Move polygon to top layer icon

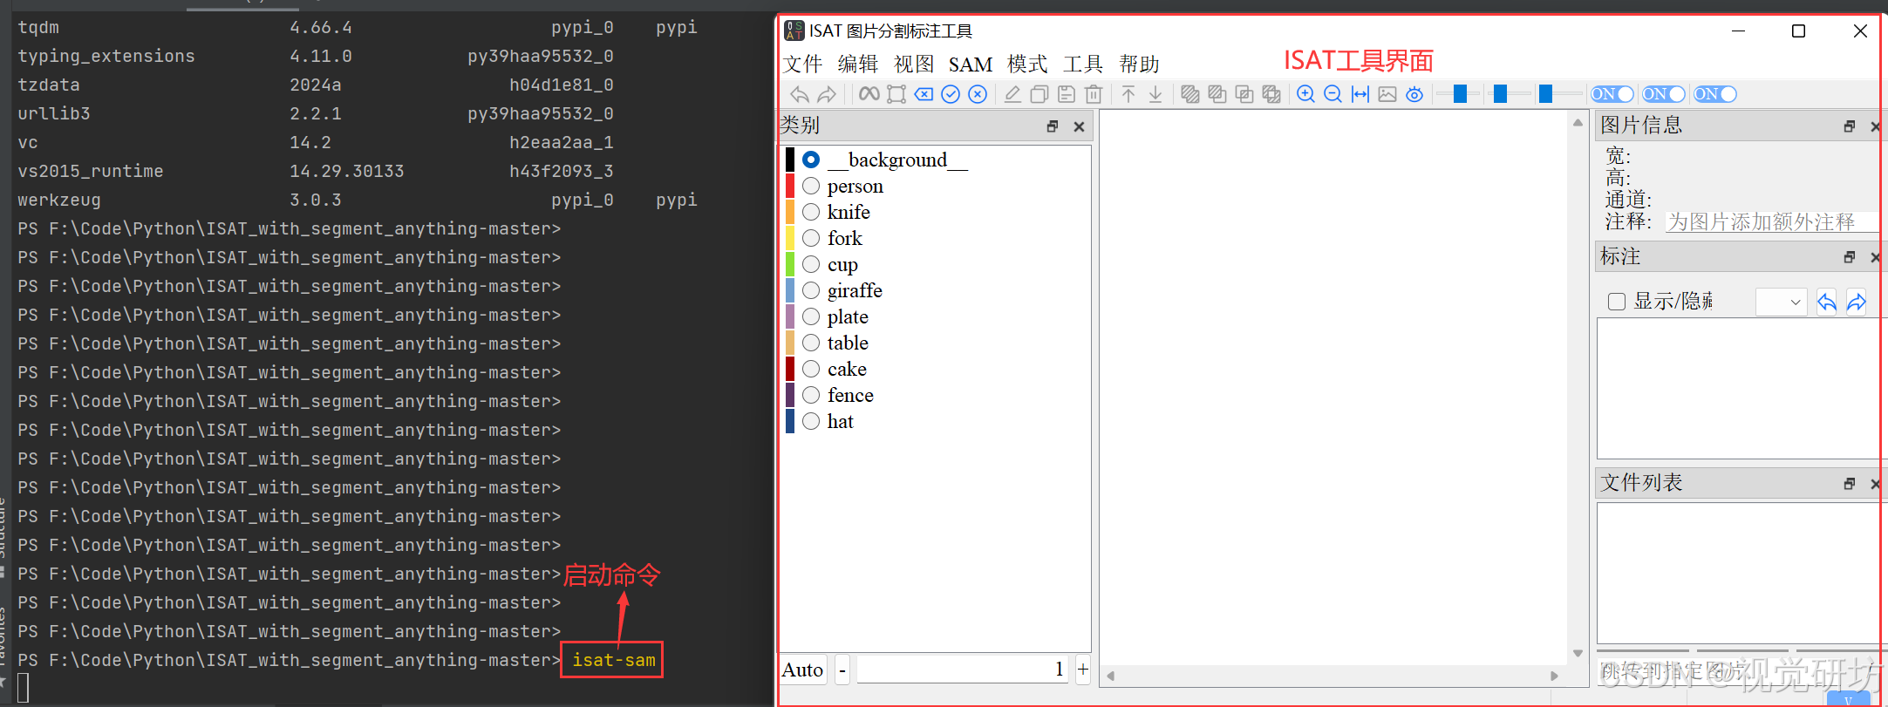1128,94
